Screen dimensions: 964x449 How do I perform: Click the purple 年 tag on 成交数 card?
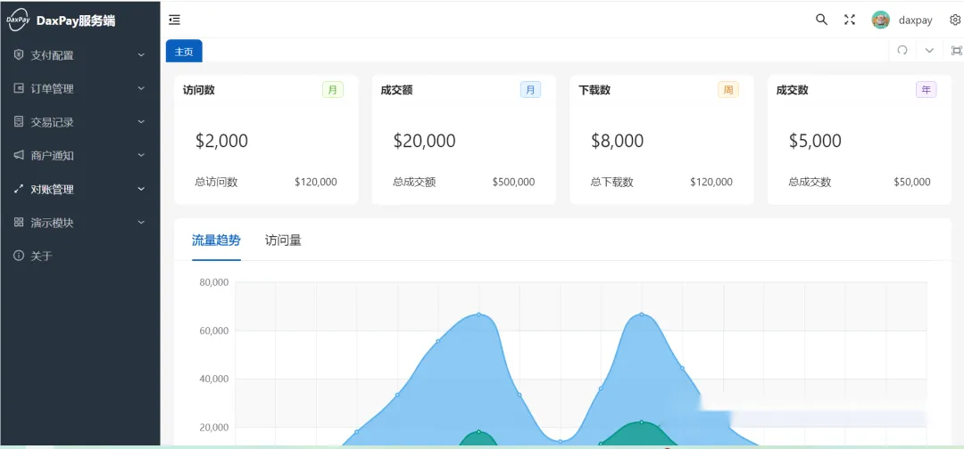pos(926,90)
